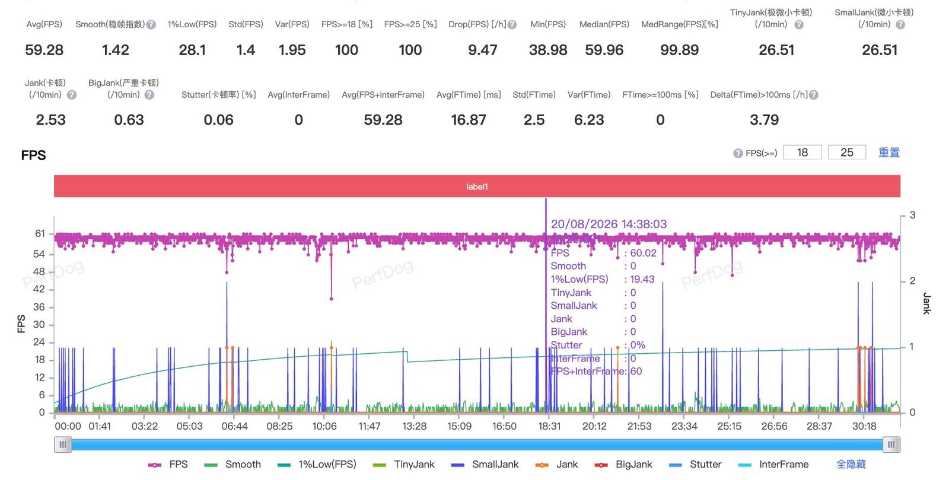This screenshot has height=480, width=949.
Task: Select the red label1 bar
Action: (477, 186)
